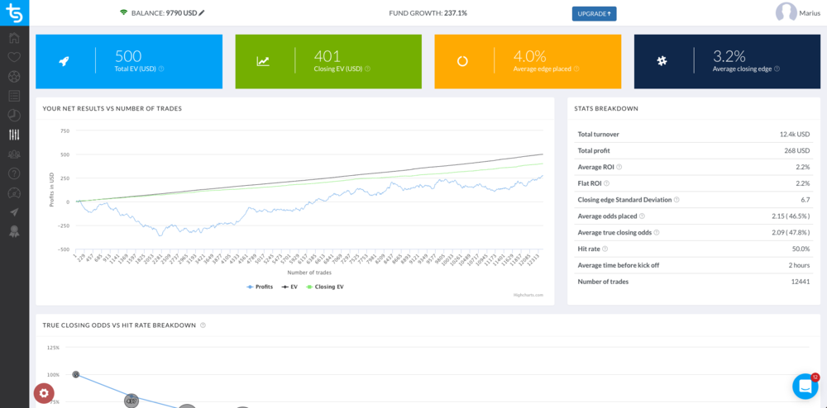This screenshot has height=408, width=827.
Task: Select the sliders analytics icon in sidebar
Action: [14, 135]
